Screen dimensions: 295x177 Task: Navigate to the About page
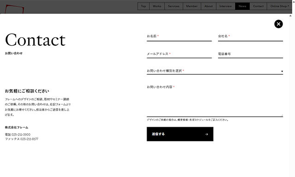208,6
